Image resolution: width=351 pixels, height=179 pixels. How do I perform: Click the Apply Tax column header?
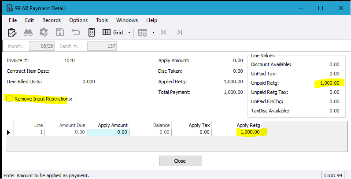tap(192, 125)
